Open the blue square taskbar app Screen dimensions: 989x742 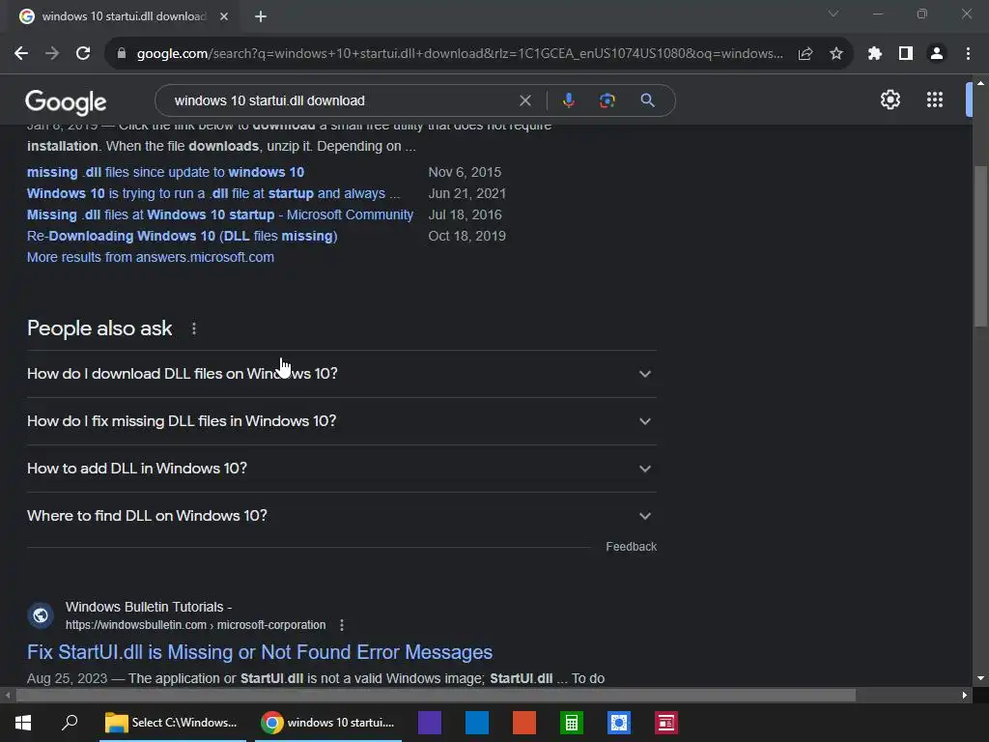[x=477, y=723]
